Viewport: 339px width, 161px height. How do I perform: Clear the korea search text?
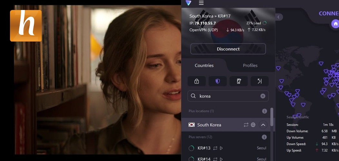tap(263, 96)
